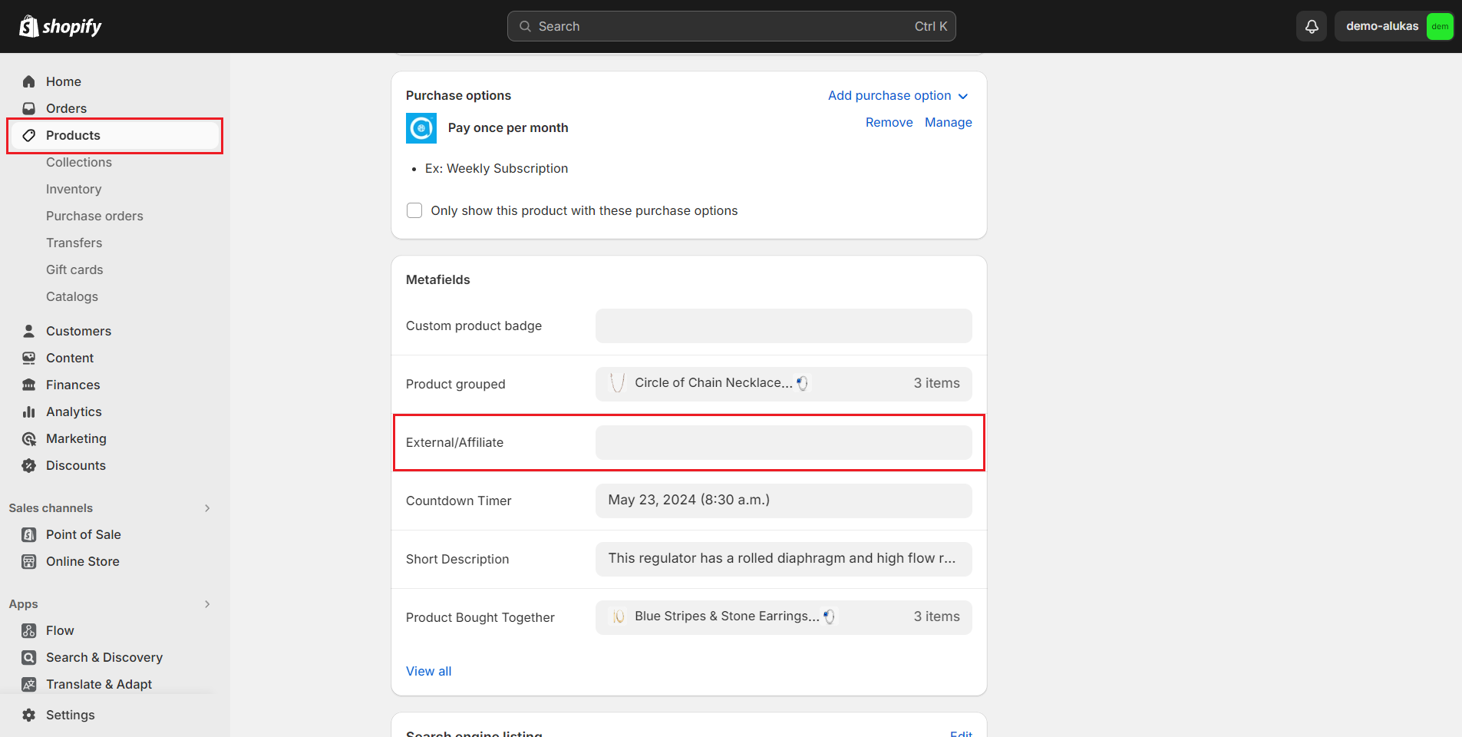The width and height of the screenshot is (1462, 737).
Task: Click the Settings gear icon
Action: pyautogui.click(x=29, y=715)
